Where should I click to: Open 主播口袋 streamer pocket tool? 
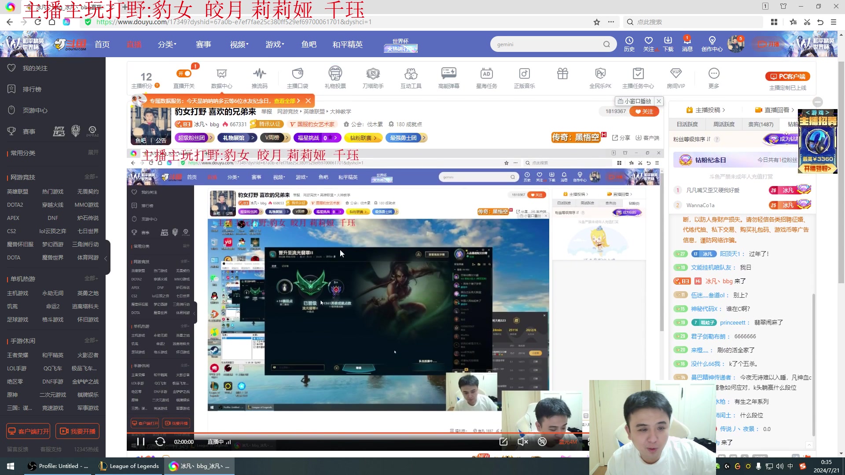tap(298, 78)
